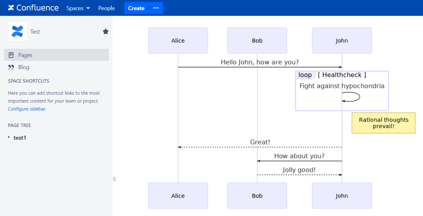
Task: Click the 'loop' label in diagram
Action: tap(305, 75)
